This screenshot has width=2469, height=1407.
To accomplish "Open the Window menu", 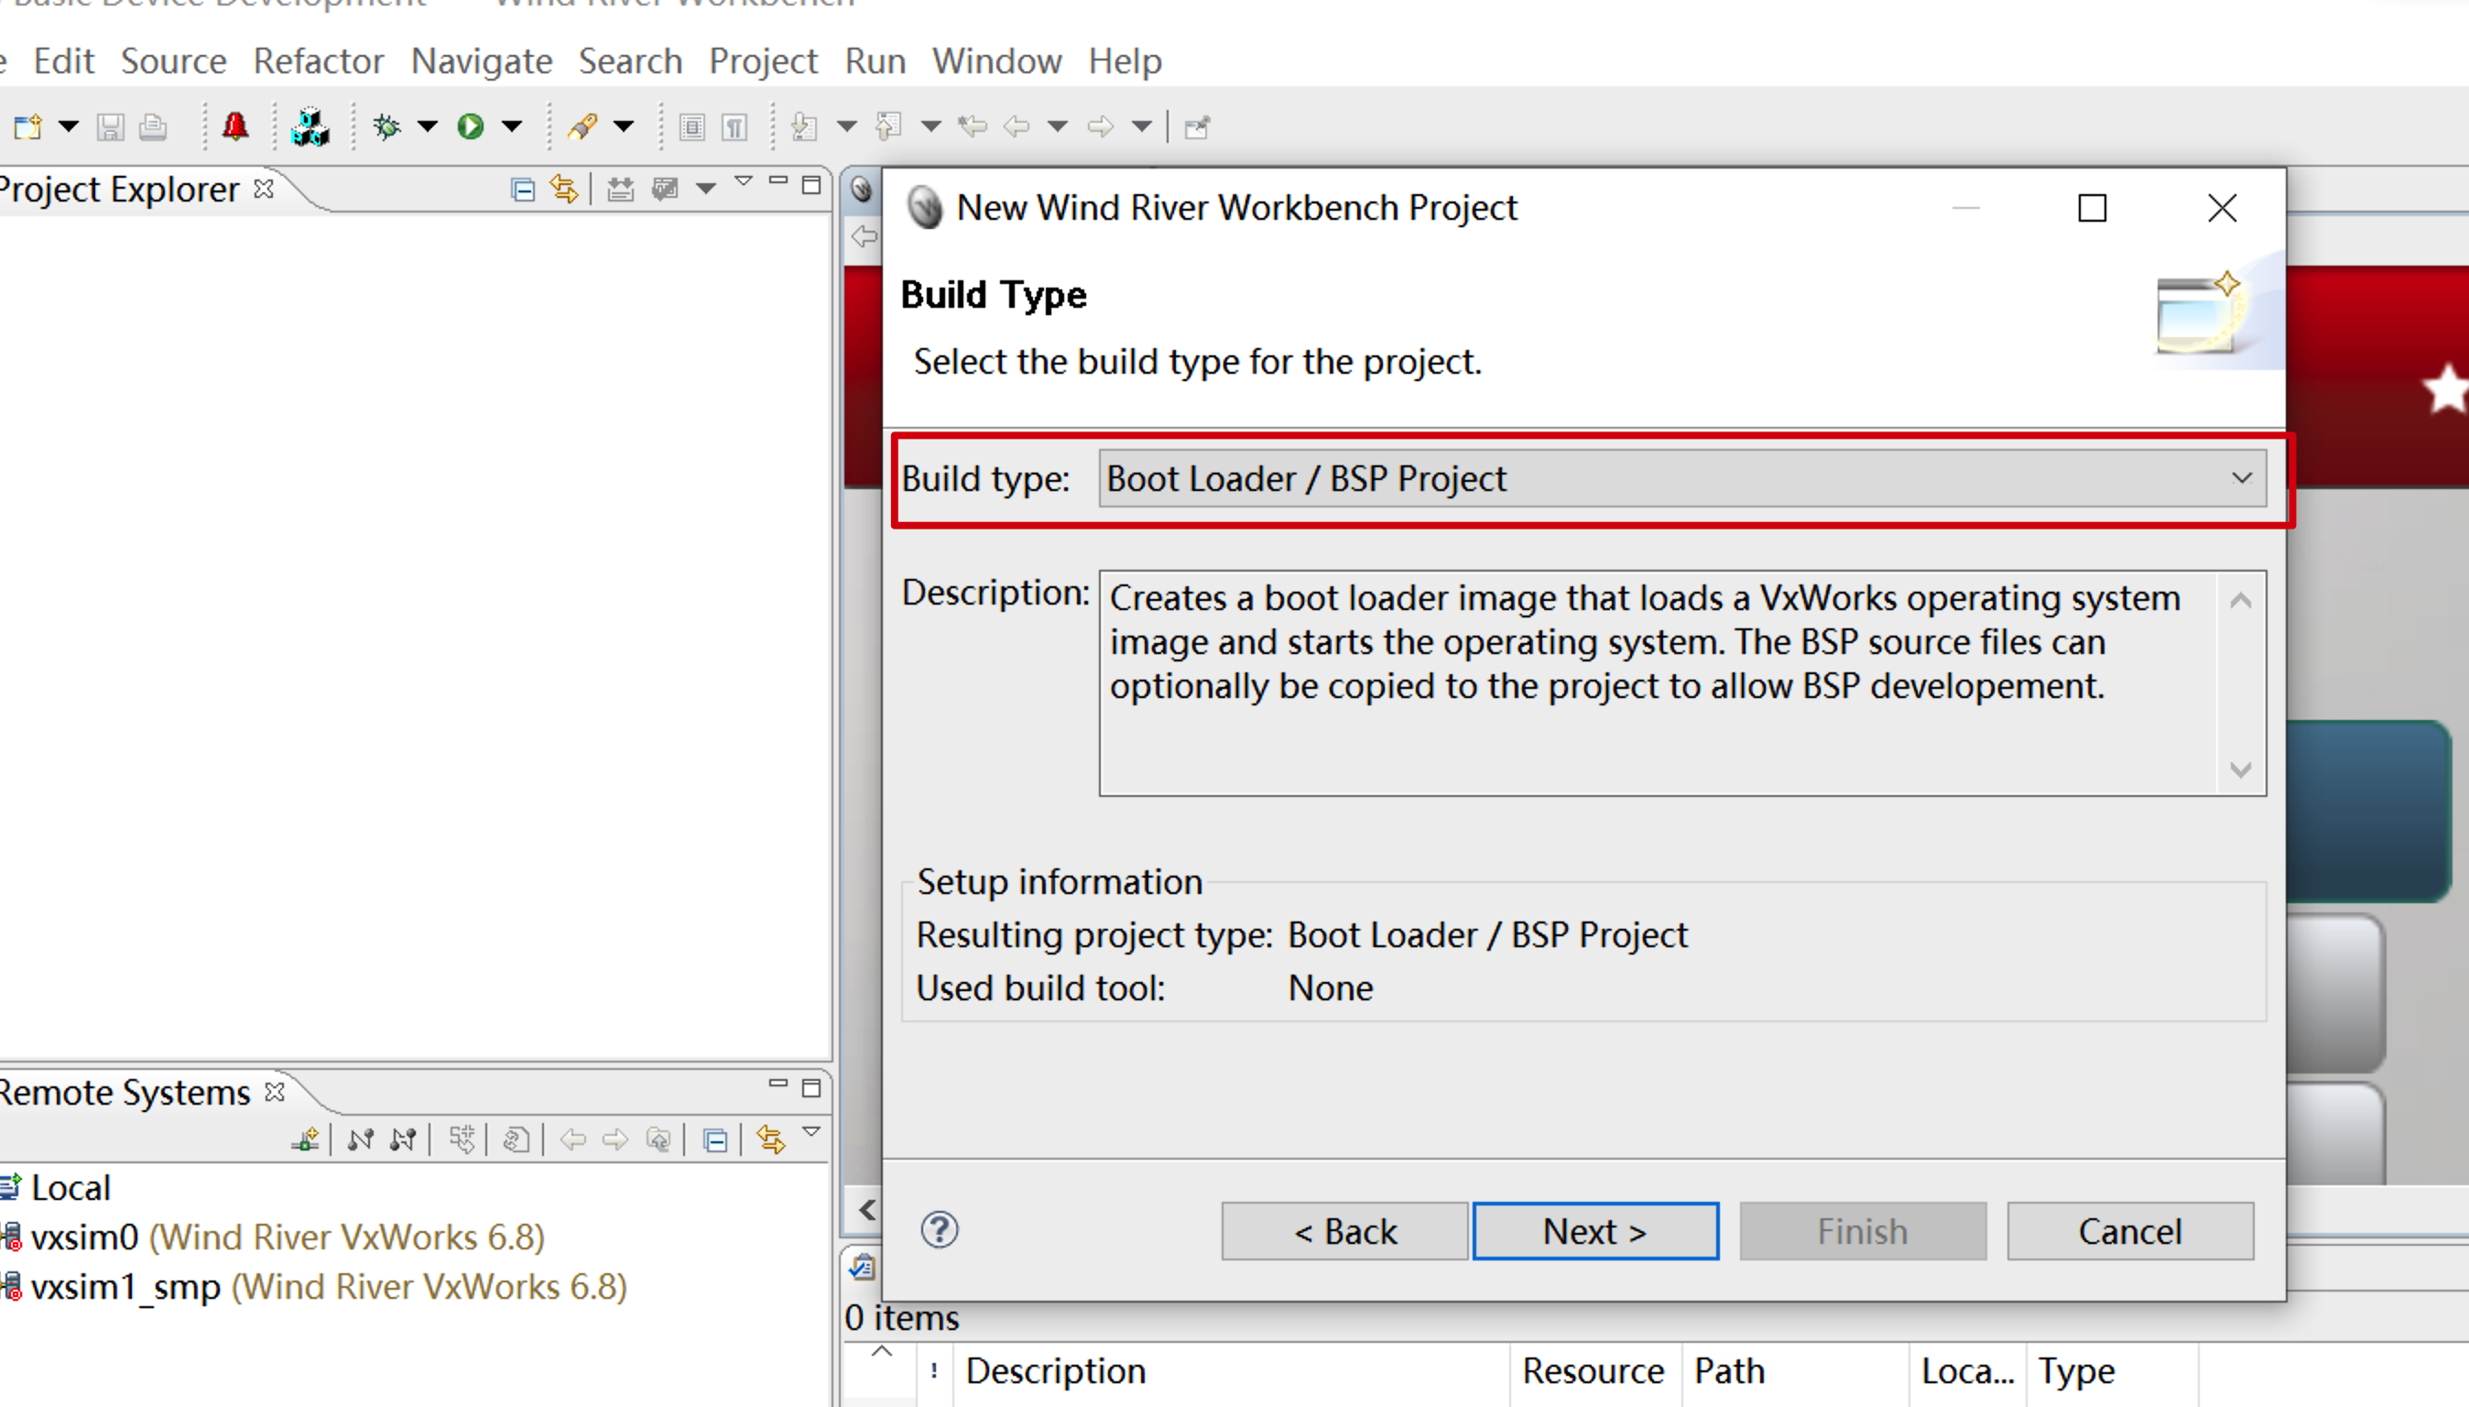I will coord(997,60).
